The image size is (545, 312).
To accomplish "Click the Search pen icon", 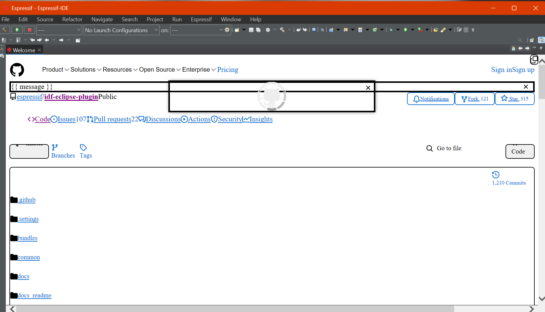I will point(443,30).
